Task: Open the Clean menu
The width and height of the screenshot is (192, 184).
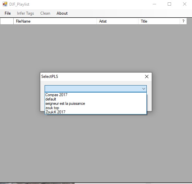Action: click(45, 13)
